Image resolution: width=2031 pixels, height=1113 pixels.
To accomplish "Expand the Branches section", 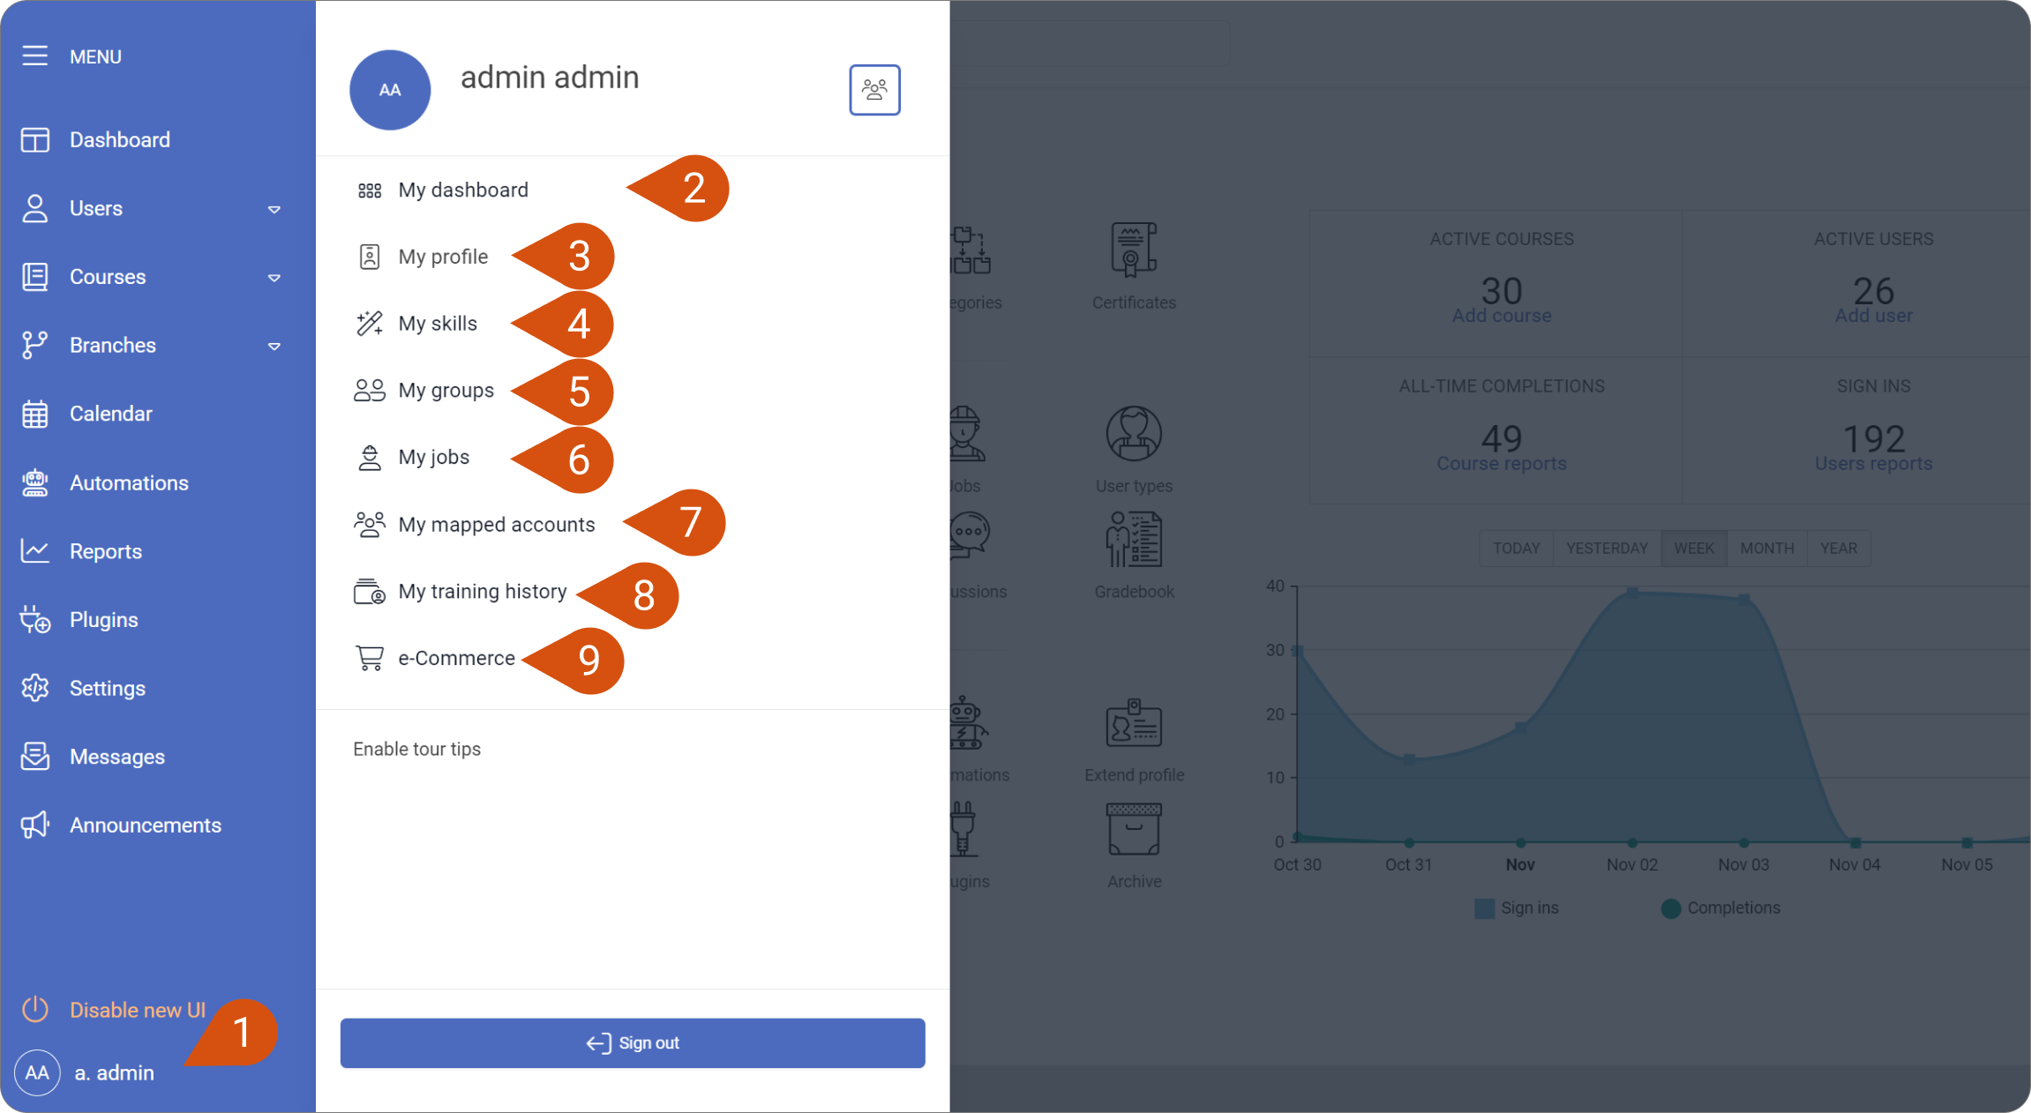I will [274, 346].
